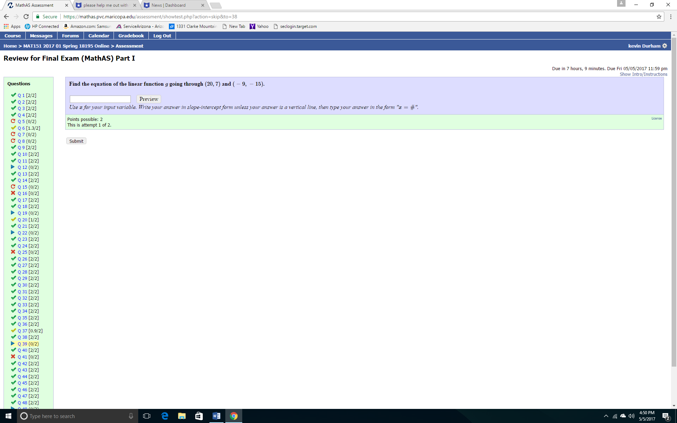Image resolution: width=677 pixels, height=423 pixels.
Task: Show hidden system tray icons chevron
Action: 606,416
